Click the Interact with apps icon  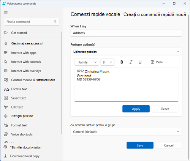[x=6, y=53]
